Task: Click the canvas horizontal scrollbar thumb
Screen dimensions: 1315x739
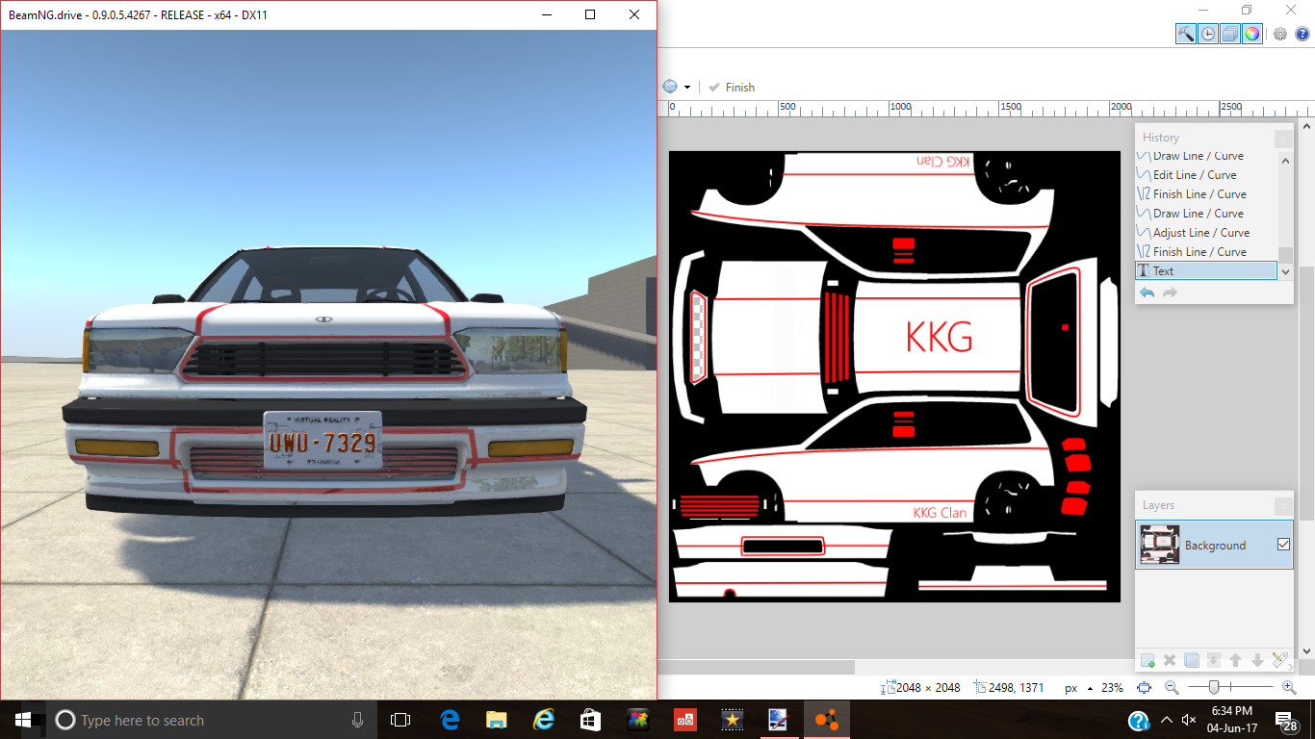Action: pyautogui.click(x=756, y=667)
